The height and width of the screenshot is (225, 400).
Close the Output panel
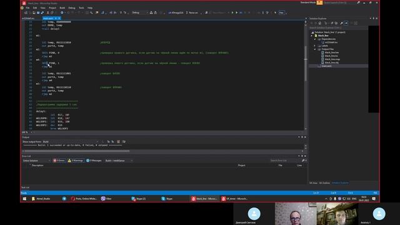305,137
